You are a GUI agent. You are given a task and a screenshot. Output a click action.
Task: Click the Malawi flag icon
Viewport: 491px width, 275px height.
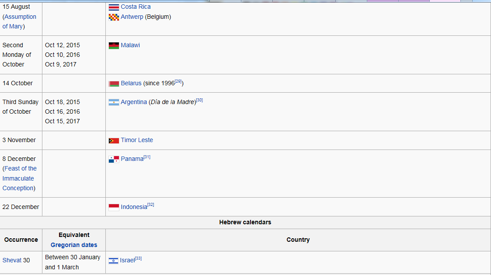click(x=114, y=45)
